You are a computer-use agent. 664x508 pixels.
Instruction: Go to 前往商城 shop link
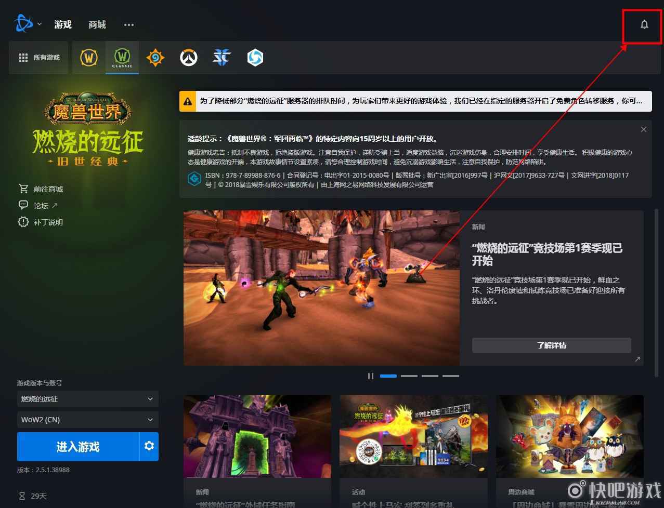click(x=41, y=189)
